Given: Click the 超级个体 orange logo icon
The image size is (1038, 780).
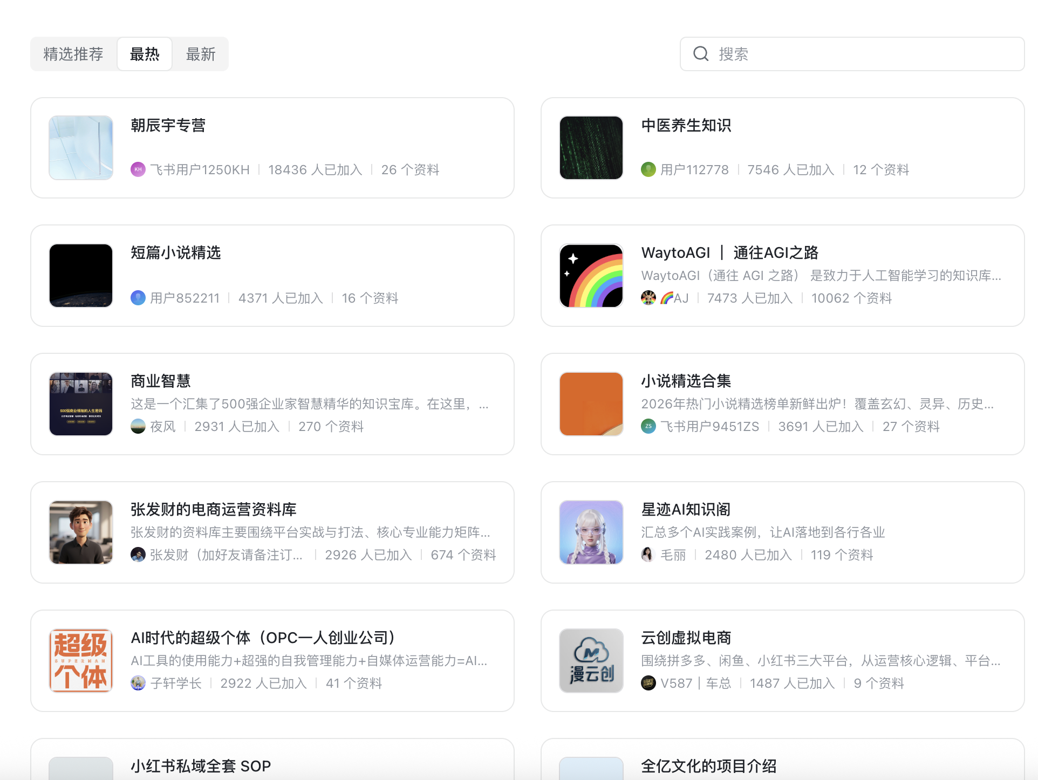Looking at the screenshot, I should [x=81, y=661].
